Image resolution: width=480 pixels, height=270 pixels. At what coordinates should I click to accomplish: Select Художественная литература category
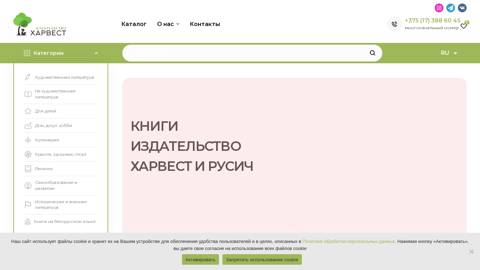[x=65, y=77]
